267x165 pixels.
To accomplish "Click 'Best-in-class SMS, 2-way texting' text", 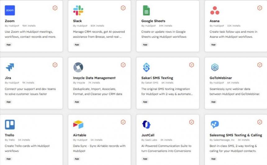I will click(233, 148).
